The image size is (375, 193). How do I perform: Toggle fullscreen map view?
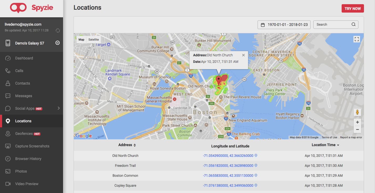(357, 39)
